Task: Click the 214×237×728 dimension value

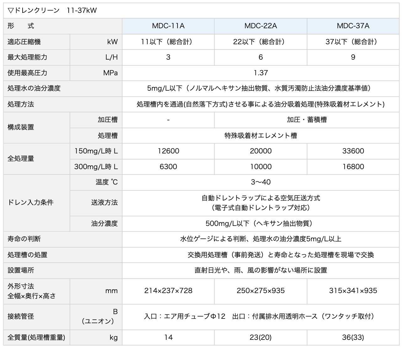Action: (168, 291)
